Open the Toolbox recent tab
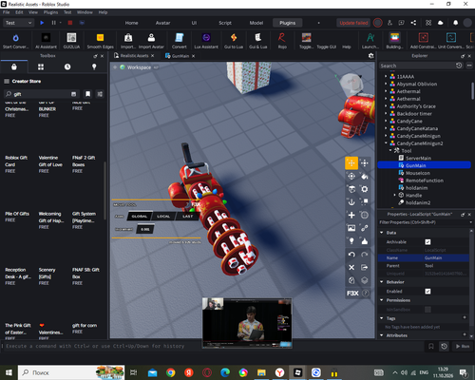 [67, 66]
